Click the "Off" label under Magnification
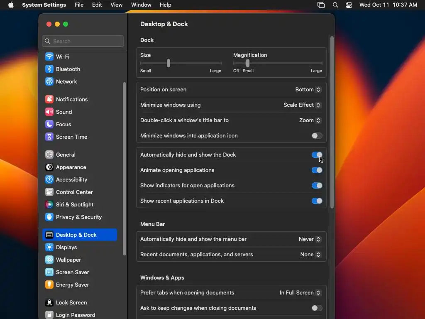 [236, 71]
